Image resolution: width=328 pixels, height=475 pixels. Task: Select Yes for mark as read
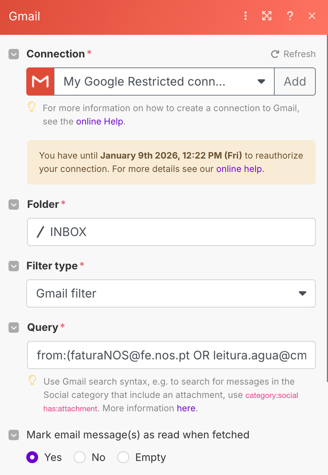32,457
